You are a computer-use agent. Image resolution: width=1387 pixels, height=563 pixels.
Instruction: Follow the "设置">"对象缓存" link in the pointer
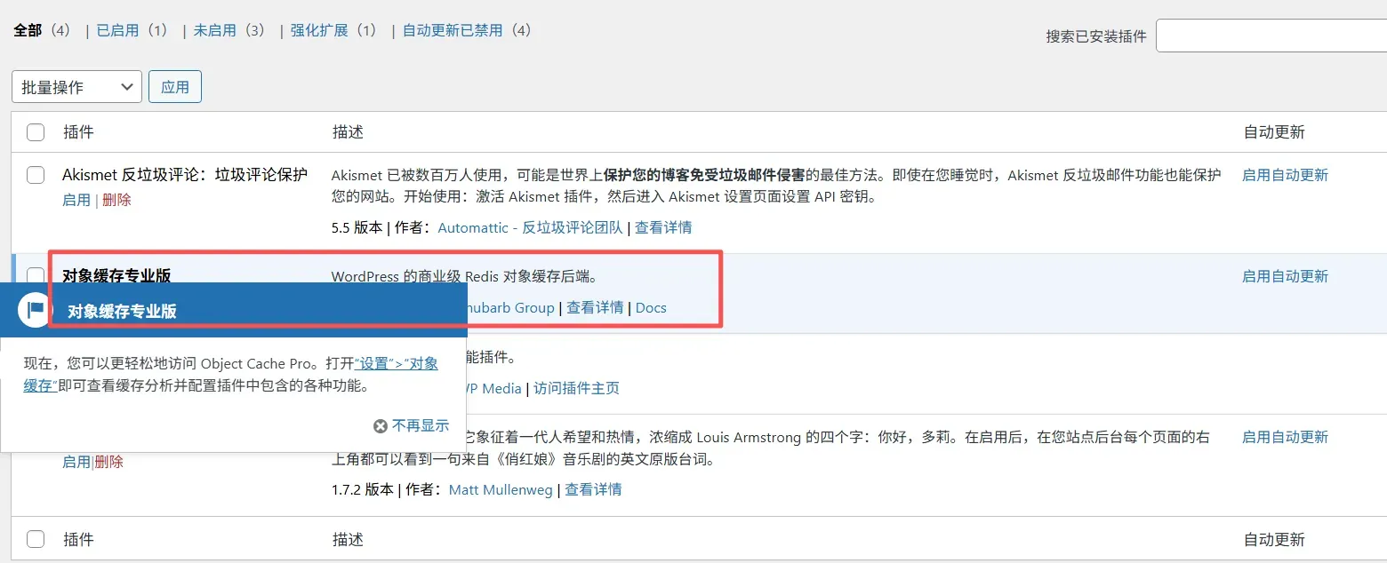click(x=396, y=364)
